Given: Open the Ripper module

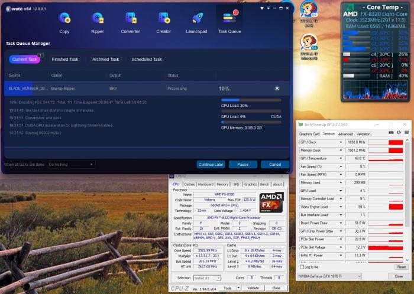Looking at the screenshot, I should 98,19.
